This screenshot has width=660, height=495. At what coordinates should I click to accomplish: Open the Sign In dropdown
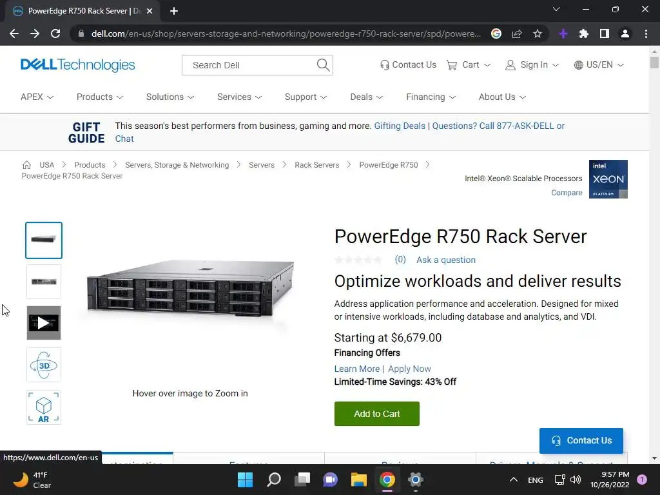point(532,65)
